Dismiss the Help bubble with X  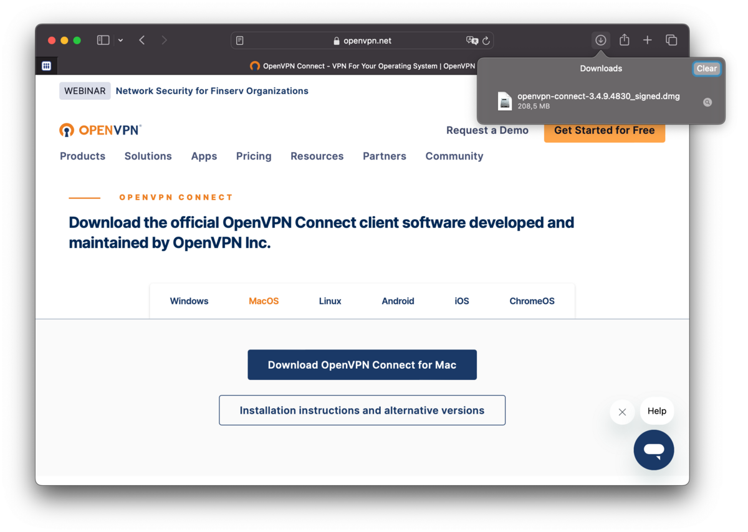point(622,412)
